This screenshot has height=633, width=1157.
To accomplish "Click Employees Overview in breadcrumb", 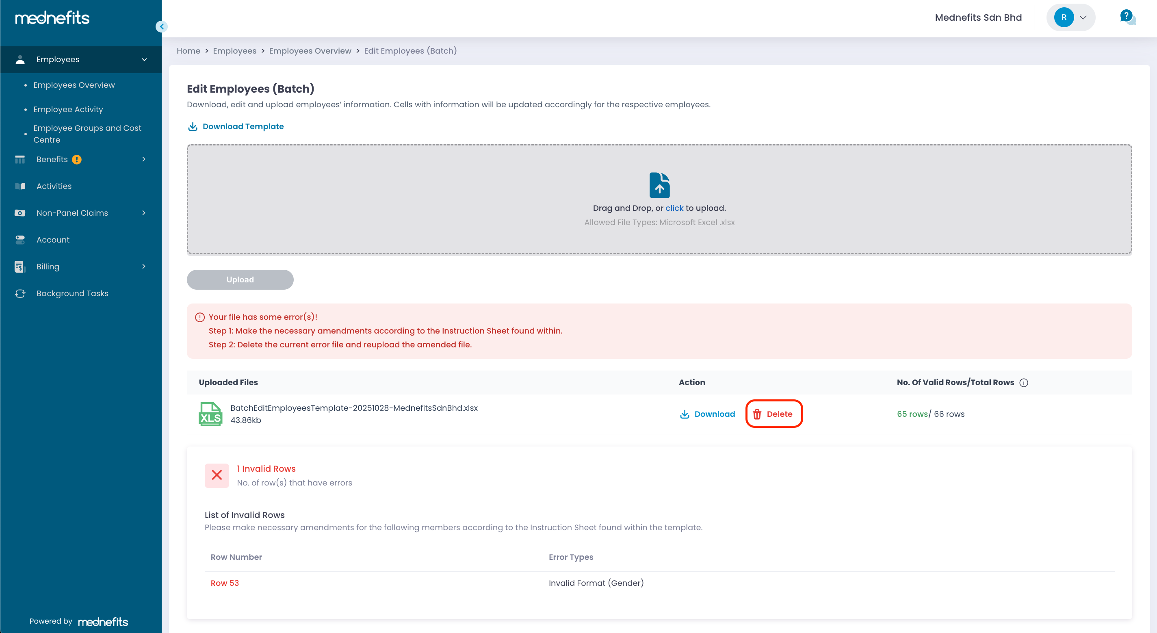I will (310, 51).
